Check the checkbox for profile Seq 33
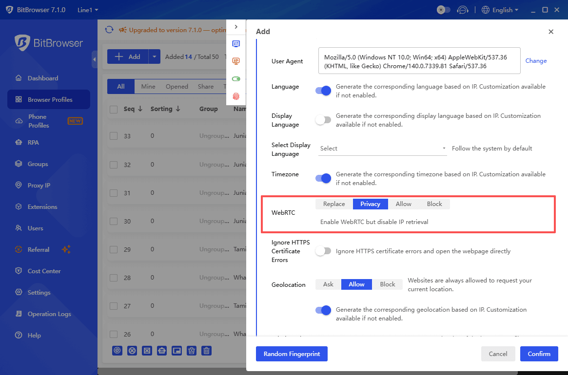Viewport: 568px width, 375px height. point(115,135)
